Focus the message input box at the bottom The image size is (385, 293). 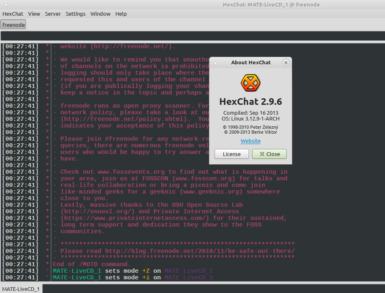coord(214,289)
